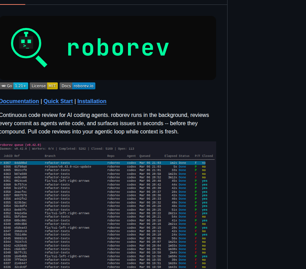Click 'Open: 113' in status line

tap(126, 149)
